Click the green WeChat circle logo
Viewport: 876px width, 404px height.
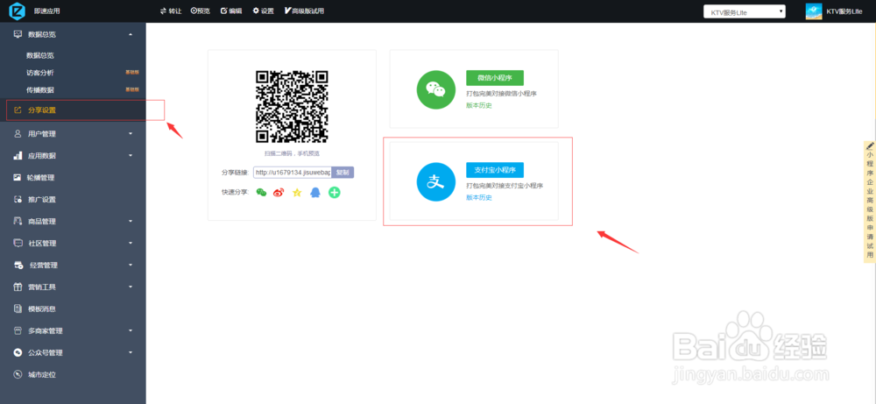point(435,89)
